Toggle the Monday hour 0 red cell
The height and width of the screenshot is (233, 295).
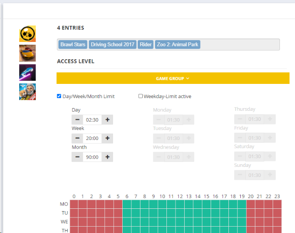[74, 204]
